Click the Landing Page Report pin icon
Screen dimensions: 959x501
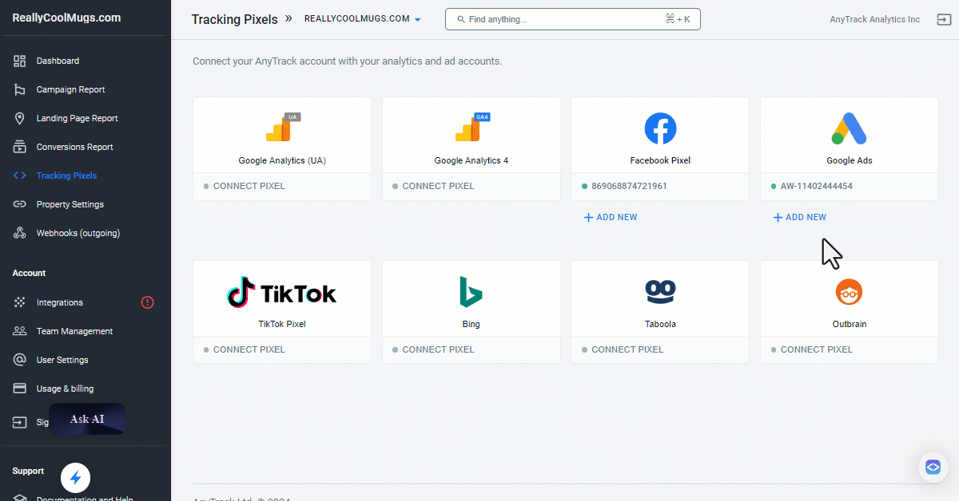(x=20, y=118)
